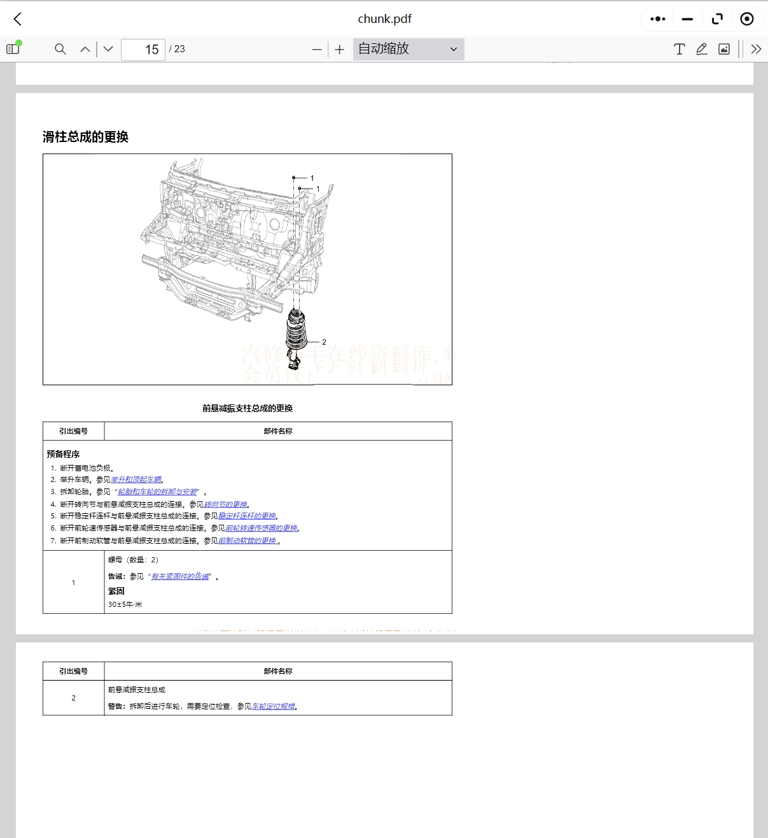Toggle the sidebar thumbnail panel

[11, 49]
